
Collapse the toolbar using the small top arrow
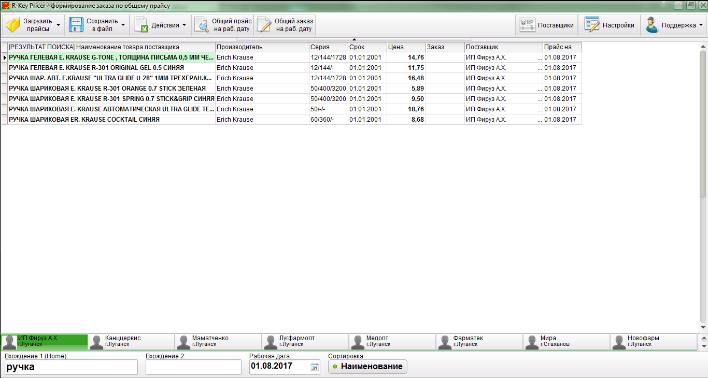coord(354,39)
